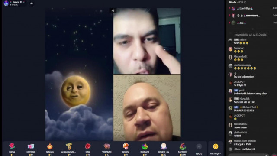
Task: Open Gogolák's avatar in chat
Action: (230, 100)
